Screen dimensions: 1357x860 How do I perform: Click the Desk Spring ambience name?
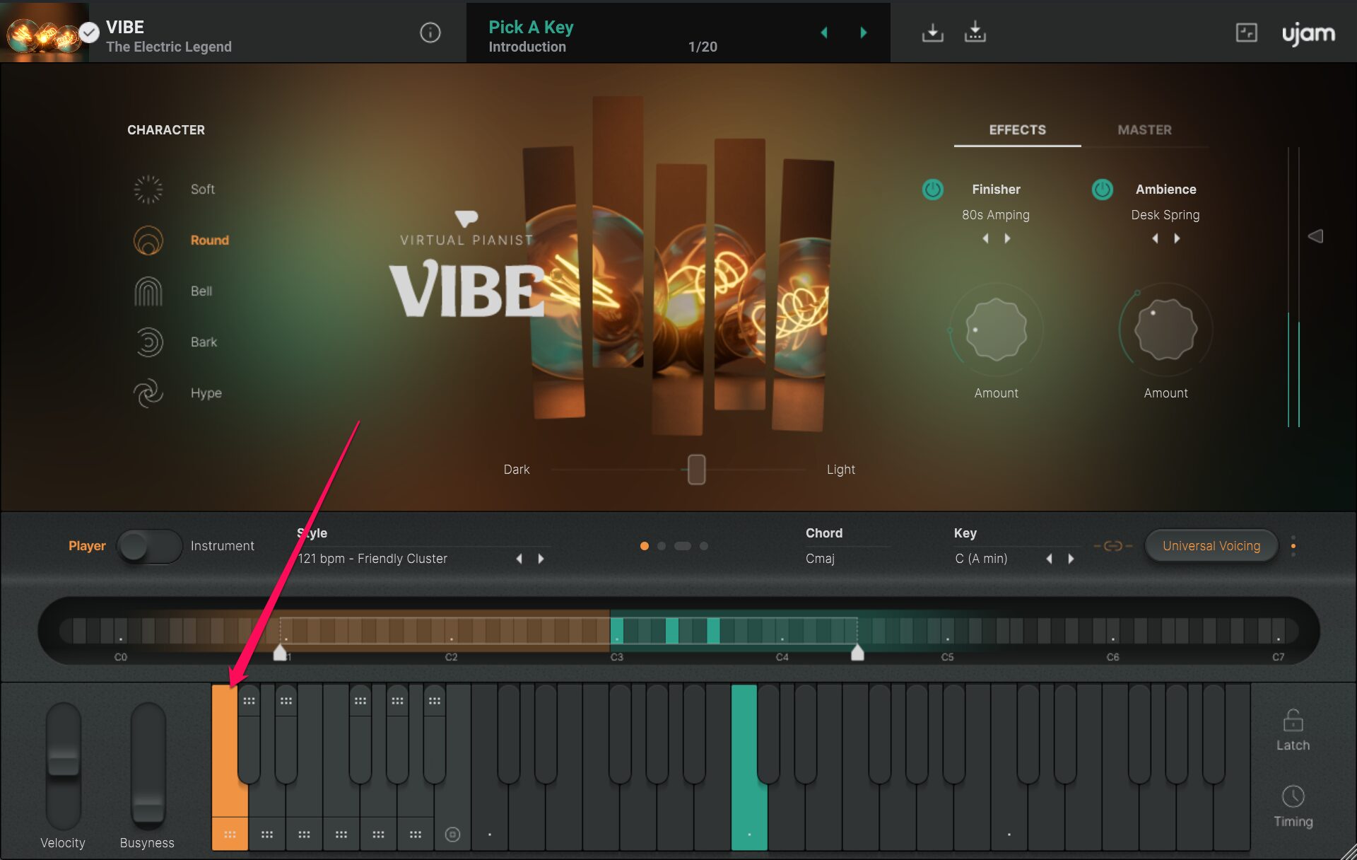coord(1165,215)
